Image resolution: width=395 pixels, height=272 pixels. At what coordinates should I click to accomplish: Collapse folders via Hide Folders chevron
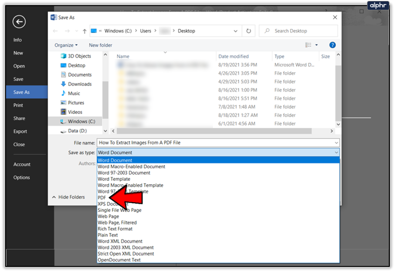54,197
